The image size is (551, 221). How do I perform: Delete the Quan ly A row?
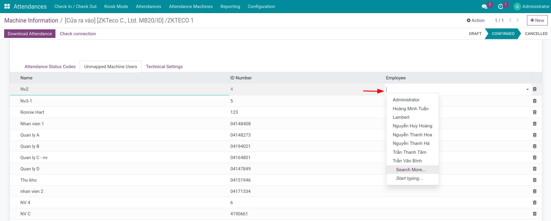tap(535, 135)
